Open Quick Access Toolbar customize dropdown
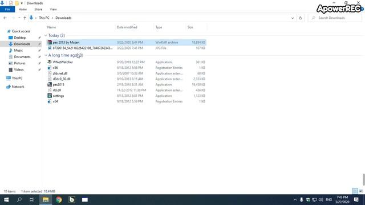The width and height of the screenshot is (365, 205). pos(22,3)
